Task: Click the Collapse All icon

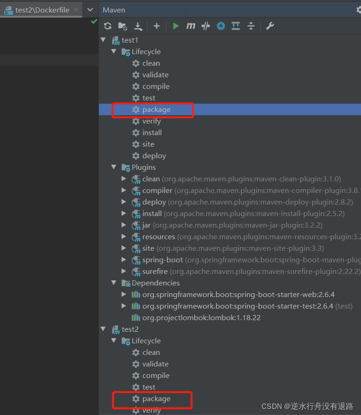Action: pos(251,26)
